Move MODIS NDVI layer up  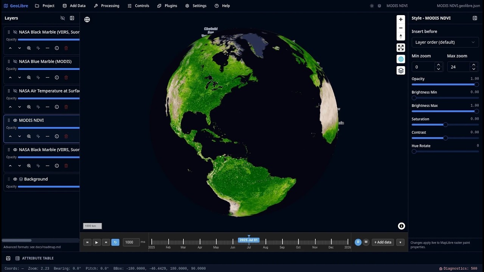pyautogui.click(x=10, y=136)
